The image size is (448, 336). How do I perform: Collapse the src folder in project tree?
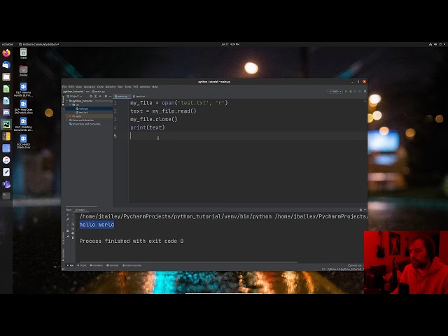(70, 105)
